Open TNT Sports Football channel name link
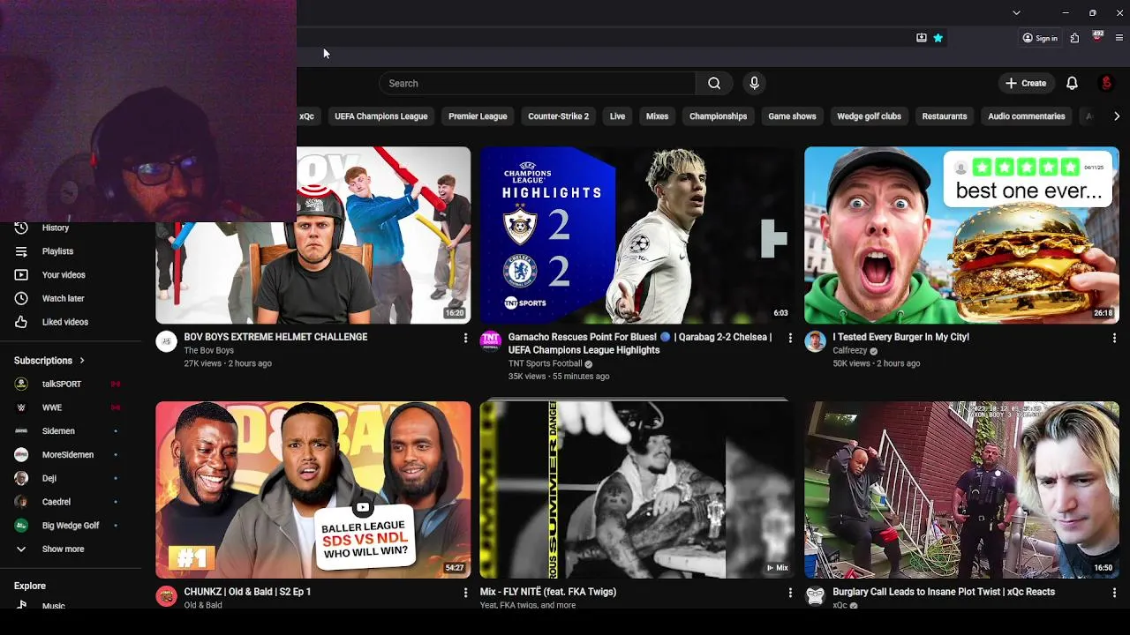 tap(545, 363)
